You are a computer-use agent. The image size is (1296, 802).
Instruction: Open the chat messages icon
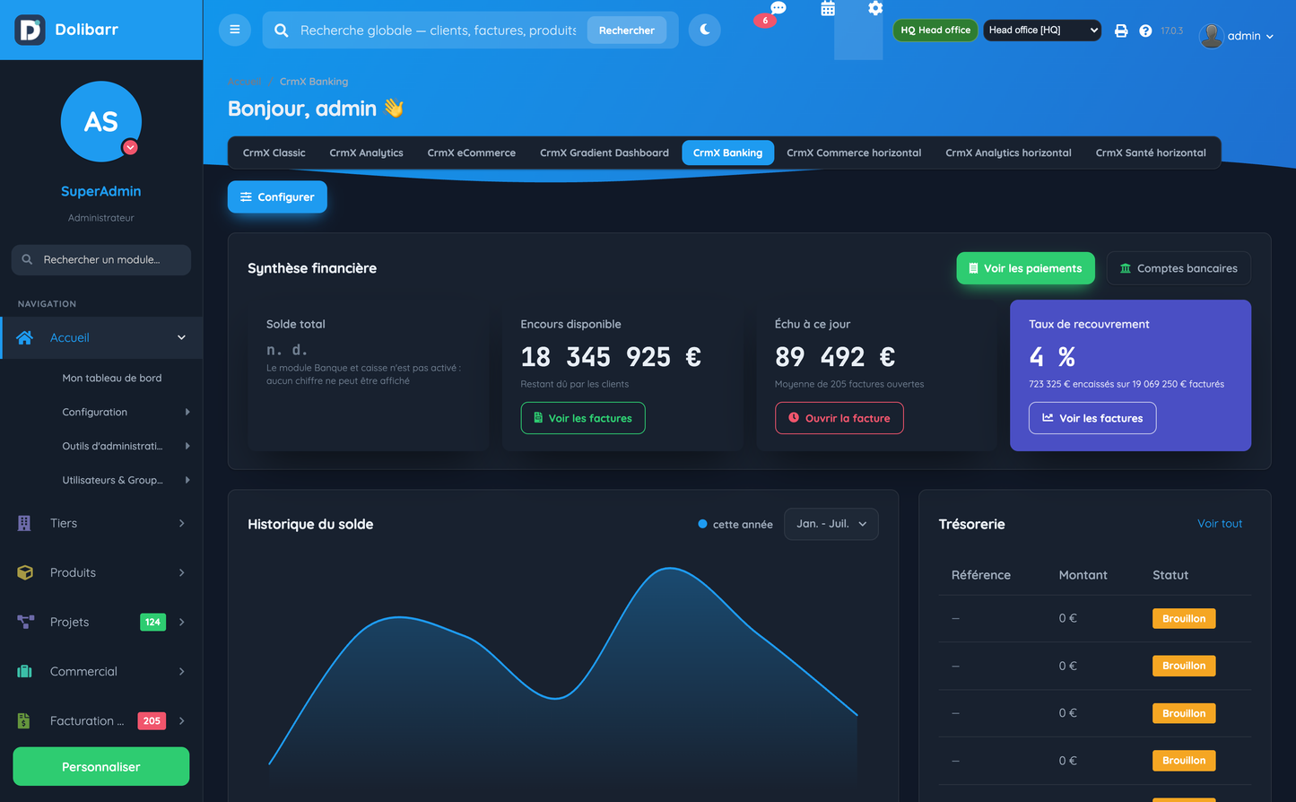click(x=778, y=8)
